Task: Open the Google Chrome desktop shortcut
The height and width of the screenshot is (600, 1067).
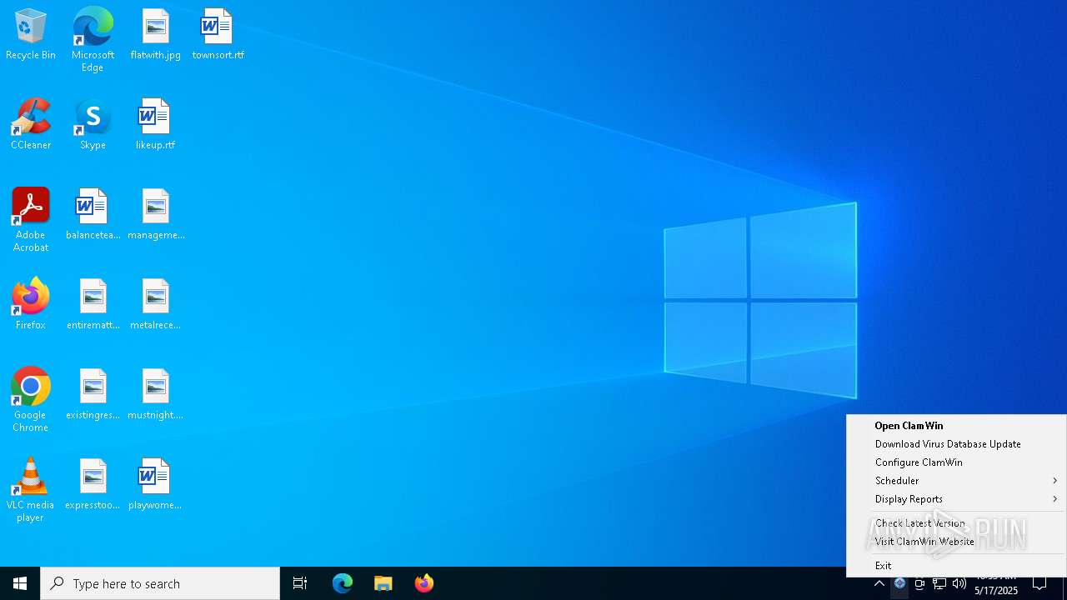Action: pyautogui.click(x=31, y=400)
